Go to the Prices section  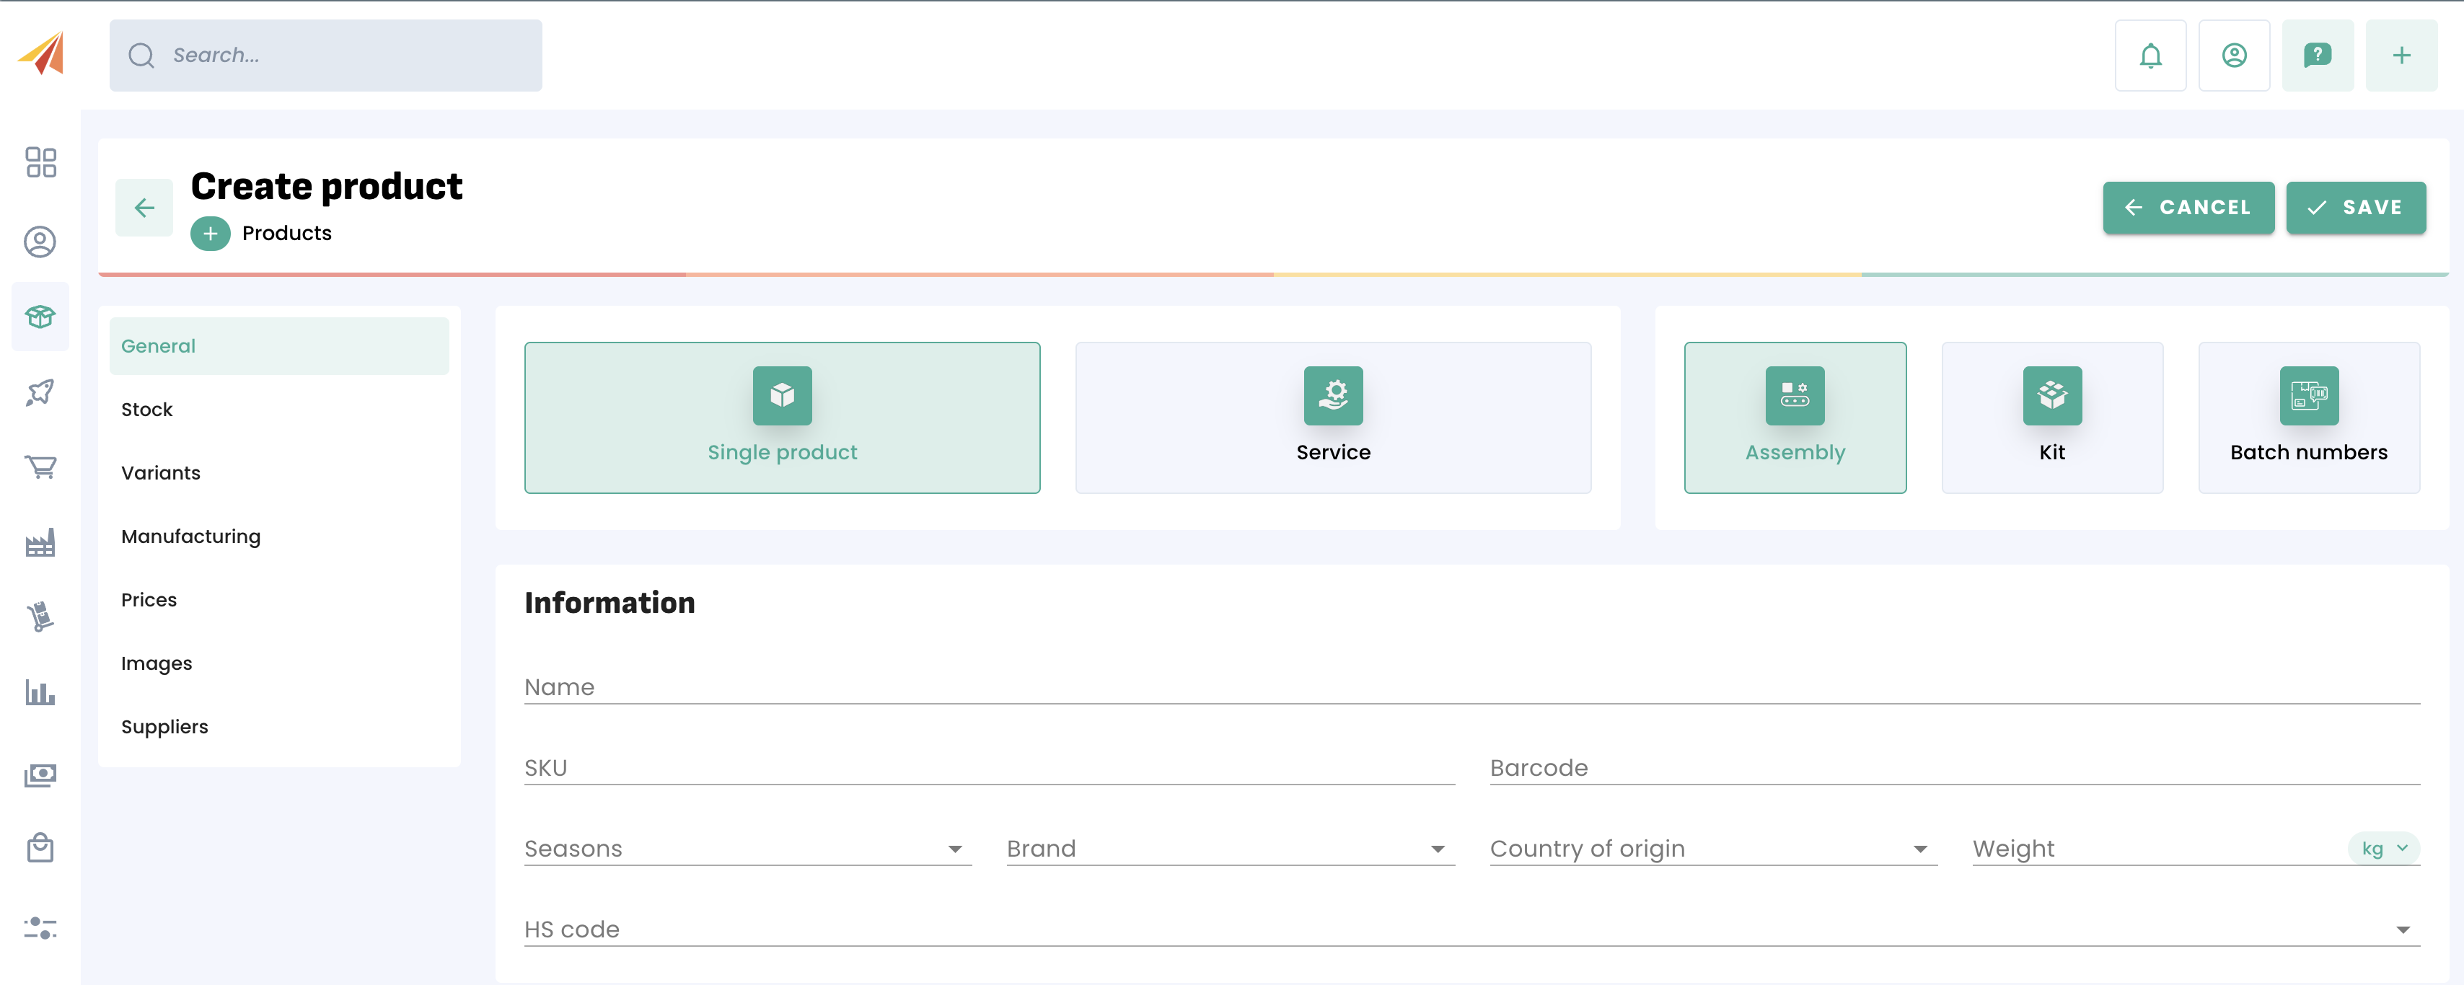click(x=149, y=600)
